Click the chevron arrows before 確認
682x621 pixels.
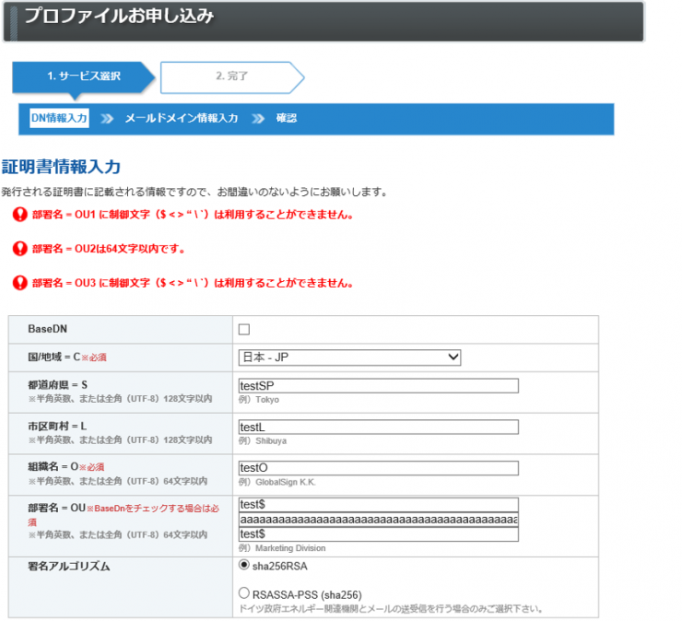pyautogui.click(x=258, y=119)
